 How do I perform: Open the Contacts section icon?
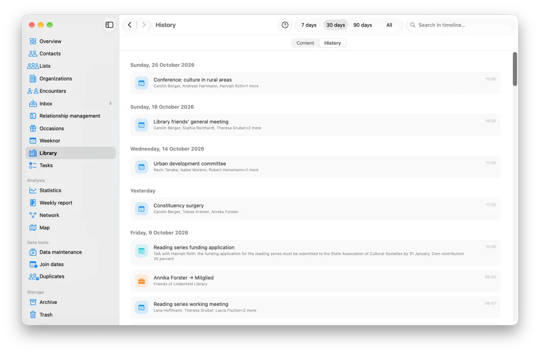[33, 54]
